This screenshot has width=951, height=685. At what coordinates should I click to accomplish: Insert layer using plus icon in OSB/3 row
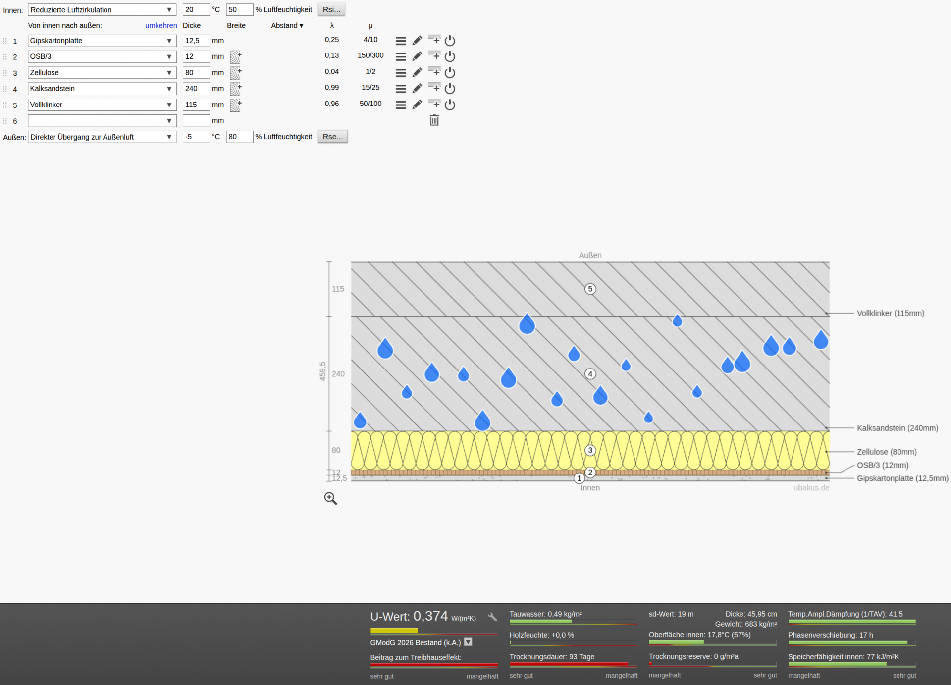[434, 55]
